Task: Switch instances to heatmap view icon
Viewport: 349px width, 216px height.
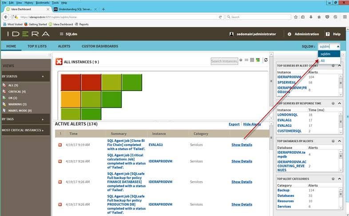Action: [258, 60]
